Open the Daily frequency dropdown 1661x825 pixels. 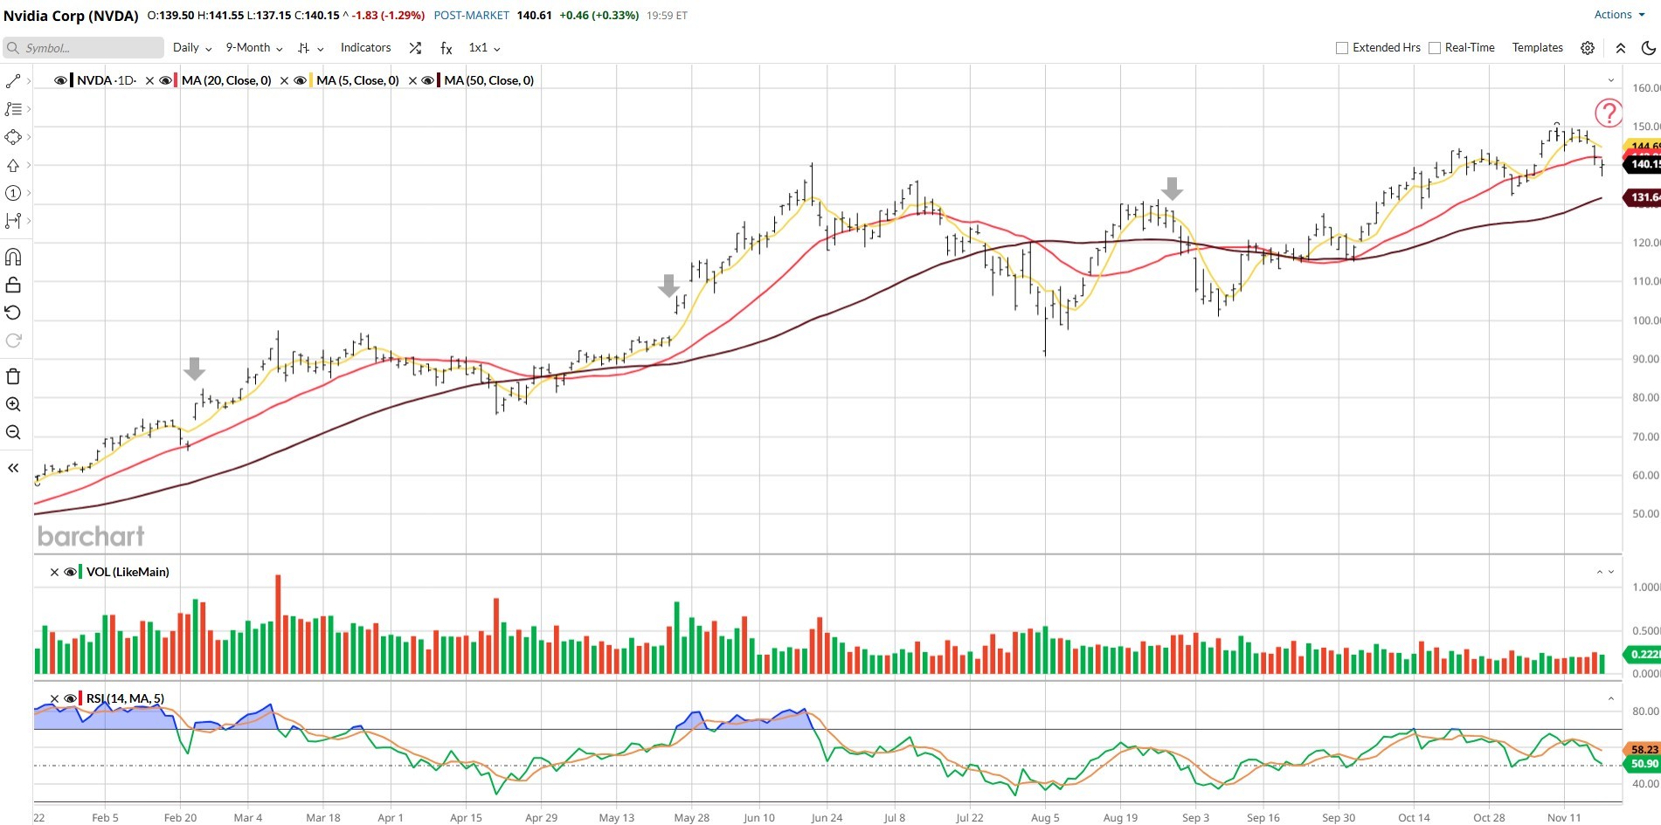(192, 48)
